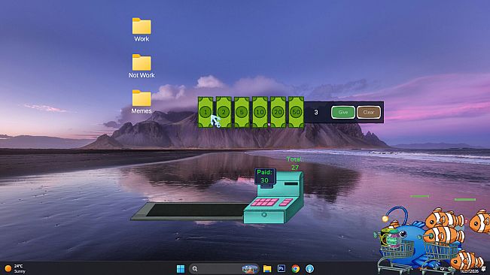Click the cash register drawer
Image resolution: width=490 pixels, height=275 pixels.
264,216
